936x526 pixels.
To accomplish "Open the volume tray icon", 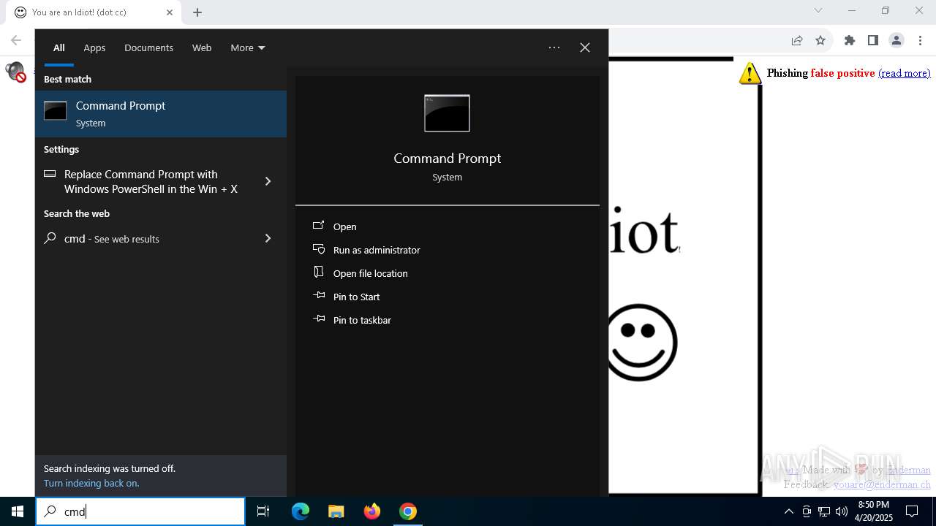I will (842, 511).
